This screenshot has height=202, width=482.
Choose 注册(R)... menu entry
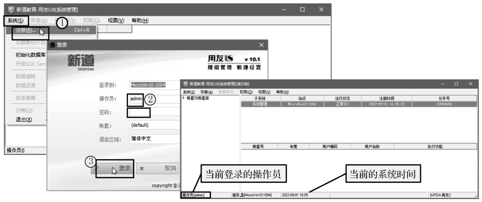(x=51, y=30)
